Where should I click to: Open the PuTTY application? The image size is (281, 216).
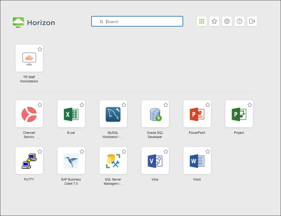coord(29,160)
